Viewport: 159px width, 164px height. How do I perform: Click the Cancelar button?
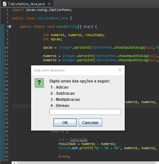90,122
